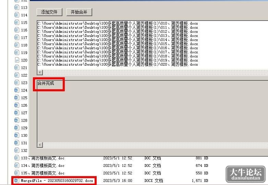The height and width of the screenshot is (185, 268).
Task: Select the Word icon of file 118
Action: pyautogui.click(x=16, y=45)
